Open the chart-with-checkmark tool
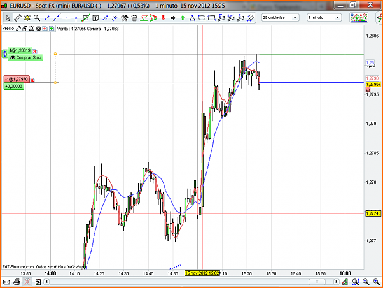The width and height of the screenshot is (383, 288). (86, 18)
